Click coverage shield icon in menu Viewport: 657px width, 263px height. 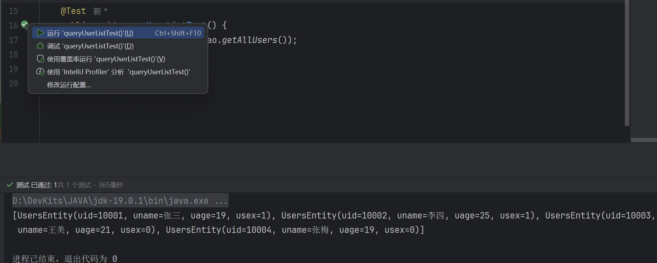pyautogui.click(x=40, y=59)
